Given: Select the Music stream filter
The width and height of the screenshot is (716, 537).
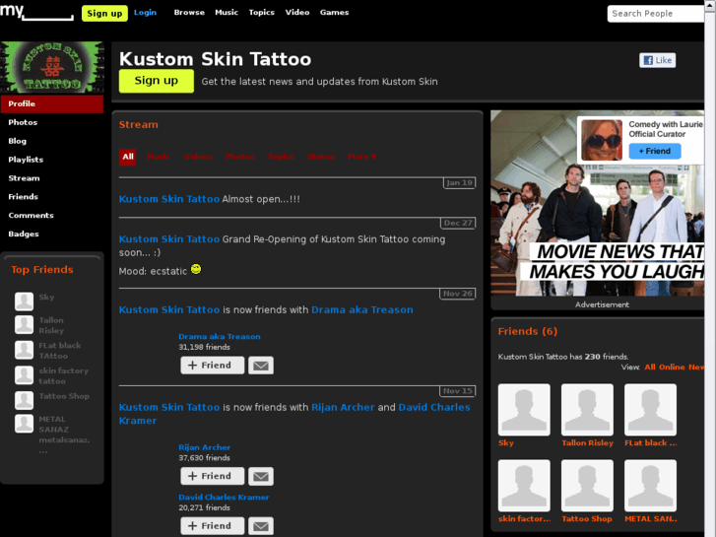Looking at the screenshot, I should pyautogui.click(x=158, y=157).
